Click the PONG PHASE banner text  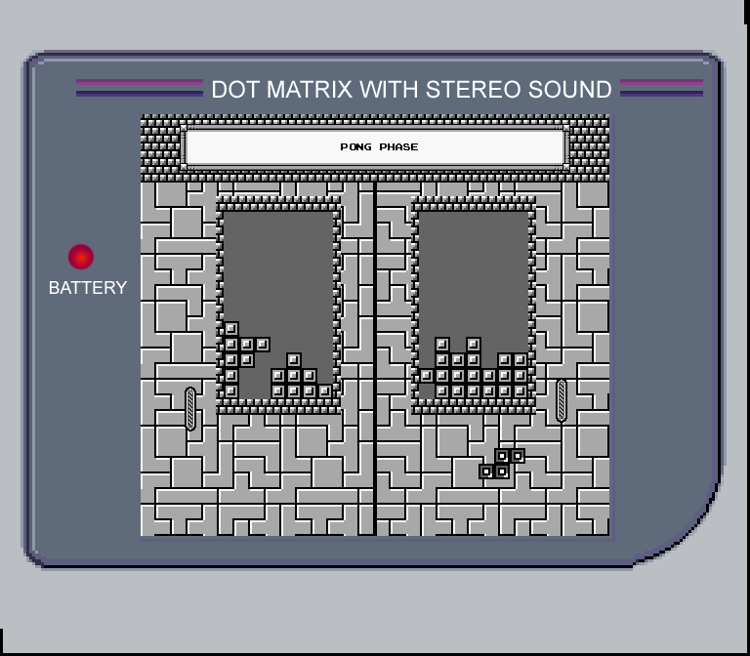click(x=379, y=146)
